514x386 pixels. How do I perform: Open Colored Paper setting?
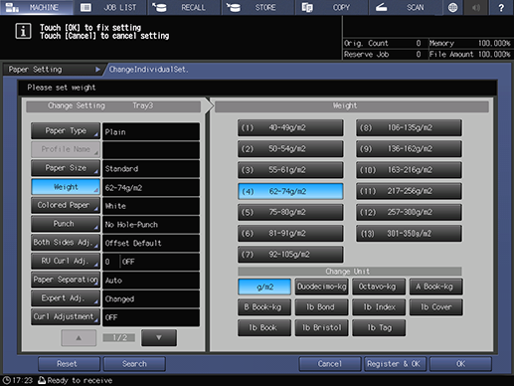[x=66, y=205]
